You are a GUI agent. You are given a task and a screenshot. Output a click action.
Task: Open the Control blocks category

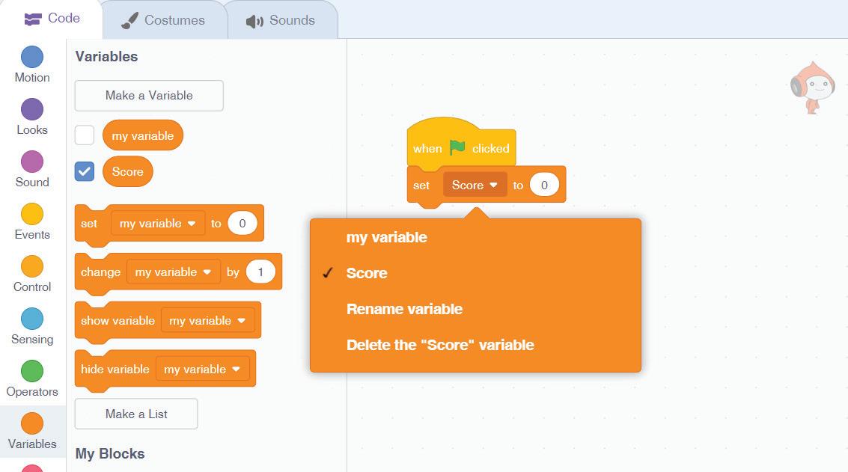point(32,275)
